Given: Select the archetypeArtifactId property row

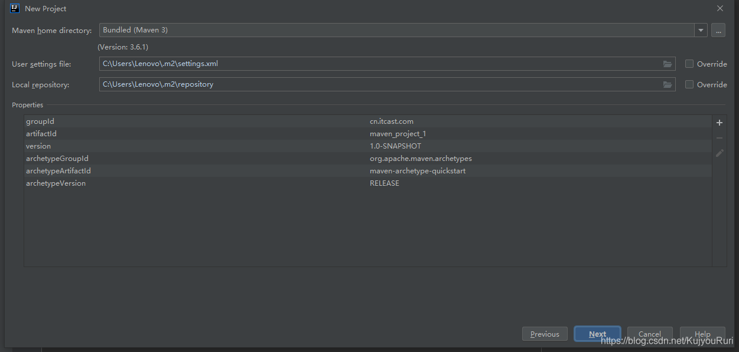Looking at the screenshot, I should pyautogui.click(x=367, y=171).
